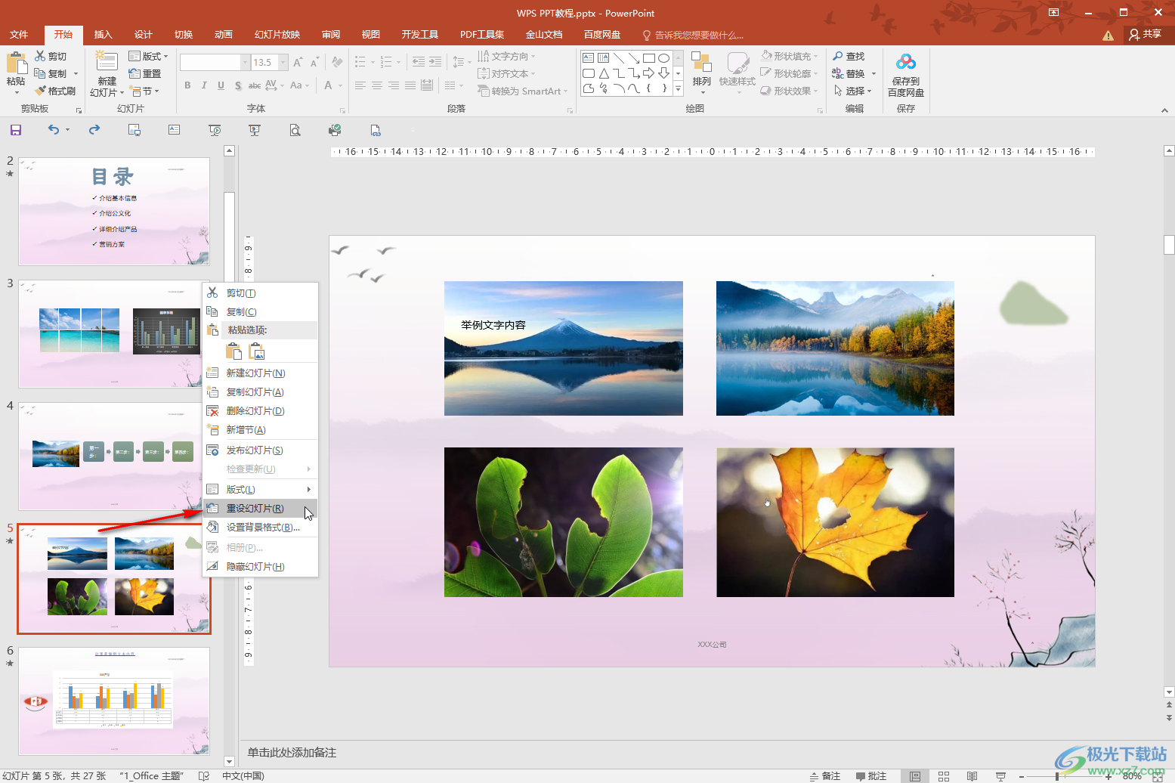Switch to the Animations (动画) tab
This screenshot has width=1175, height=783.
pos(224,35)
